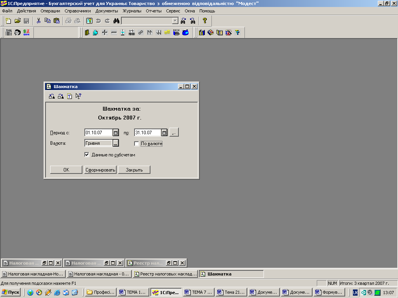This screenshot has height=298, width=398.
Task: Uncheck Данные по субсчетам checkbox
Action: pyautogui.click(x=87, y=154)
